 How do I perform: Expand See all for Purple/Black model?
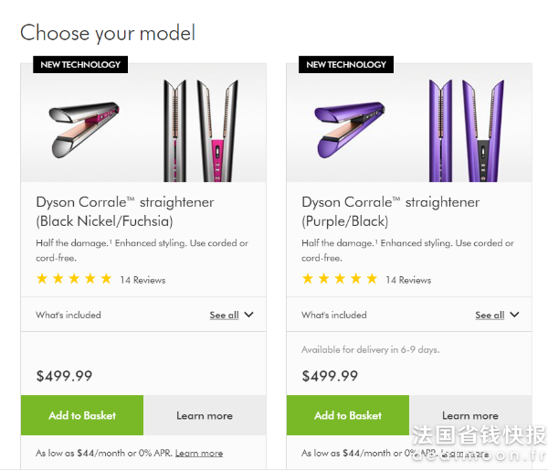point(490,315)
